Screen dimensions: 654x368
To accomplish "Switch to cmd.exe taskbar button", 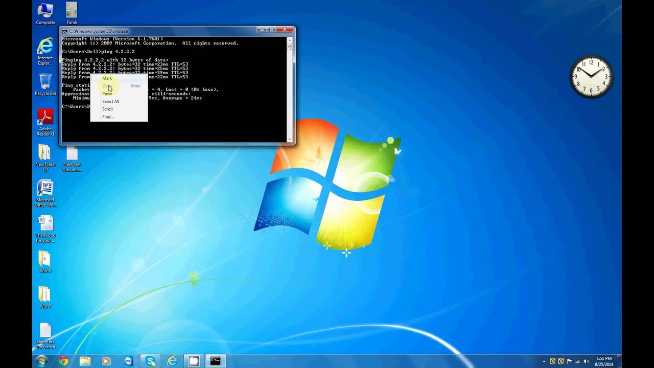I will [x=216, y=361].
